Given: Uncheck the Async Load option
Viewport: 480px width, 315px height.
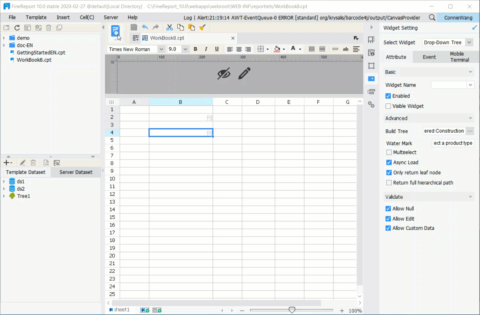Looking at the screenshot, I should click(x=388, y=162).
